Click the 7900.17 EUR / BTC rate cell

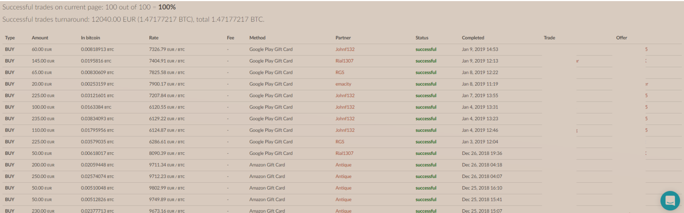click(x=167, y=84)
